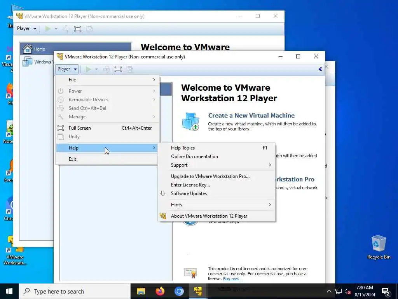Click the Send Ctrl+Alt+Del icon in the back window
Image resolution: width=398 pixels, height=299 pixels.
coord(66,28)
